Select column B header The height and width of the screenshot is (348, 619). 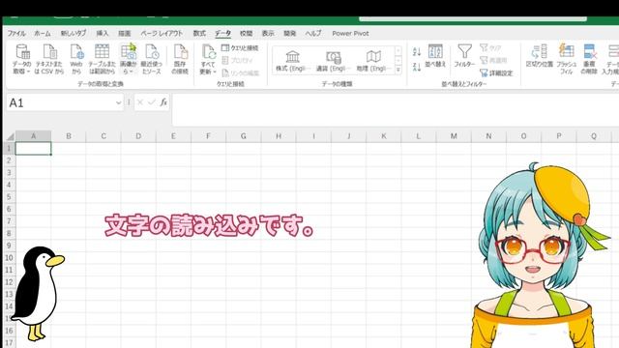tap(69, 136)
